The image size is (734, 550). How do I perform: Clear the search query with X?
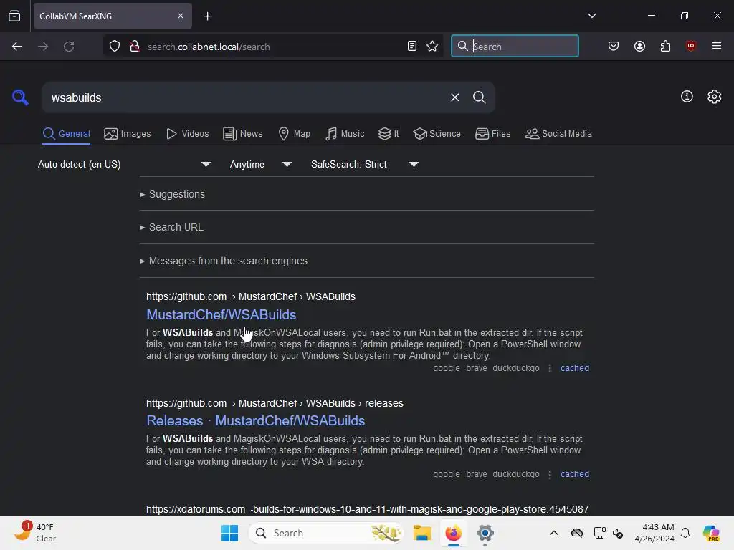click(455, 97)
